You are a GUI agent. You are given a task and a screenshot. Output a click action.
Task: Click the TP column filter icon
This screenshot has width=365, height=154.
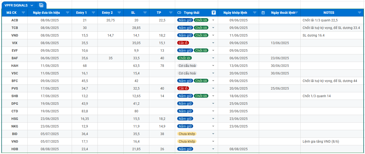pyautogui.click(x=171, y=13)
